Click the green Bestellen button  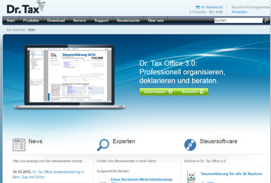click(193, 92)
